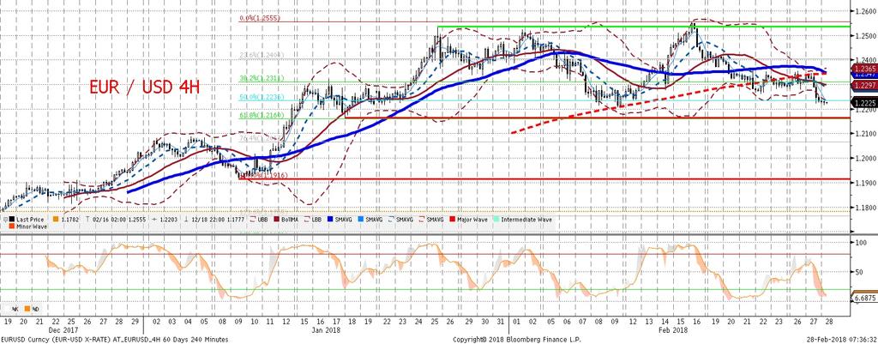Toggle the Minor Wave legend entry
Screen dimensions: 878x344
[28, 226]
